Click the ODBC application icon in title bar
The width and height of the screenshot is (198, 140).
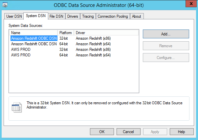5,5
